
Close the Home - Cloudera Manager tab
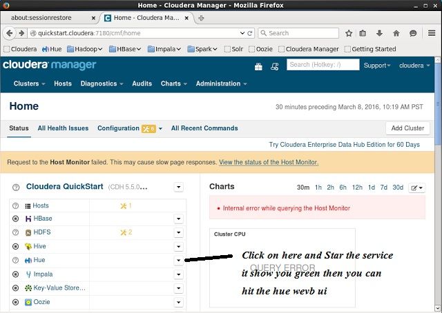186,18
